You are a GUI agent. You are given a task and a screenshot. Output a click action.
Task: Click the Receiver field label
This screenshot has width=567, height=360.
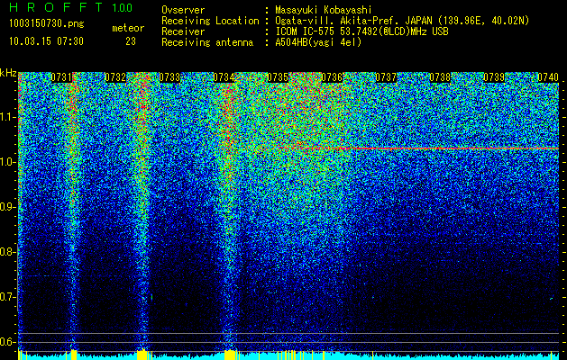(183, 31)
